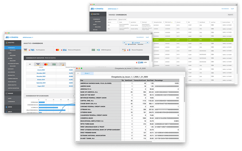Click Visa card icon beside 785 count
This screenshot has height=151, width=242.
[x=25, y=50]
